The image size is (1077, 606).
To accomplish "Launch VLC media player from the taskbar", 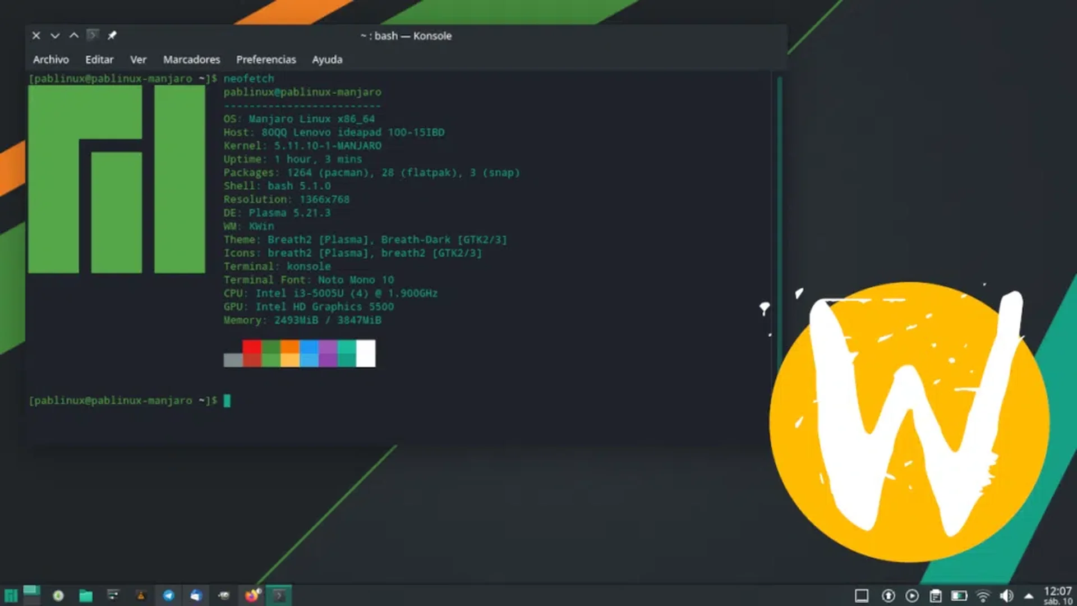I will point(141,596).
